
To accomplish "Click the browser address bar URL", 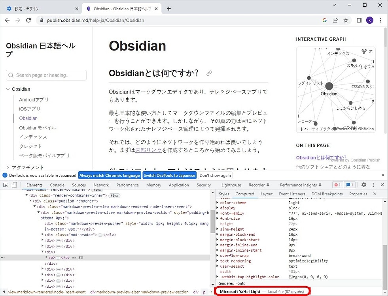I will pos(95,20).
